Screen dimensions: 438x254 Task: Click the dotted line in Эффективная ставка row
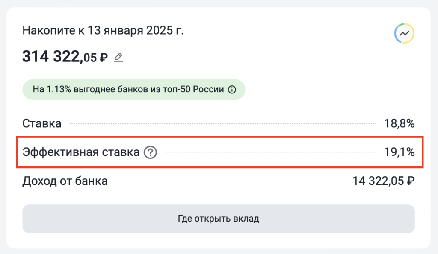pyautogui.click(x=269, y=152)
